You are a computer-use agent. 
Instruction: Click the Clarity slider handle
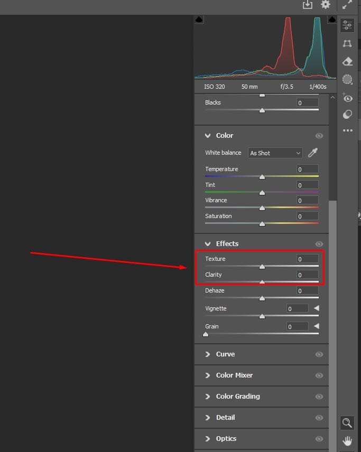click(x=262, y=282)
